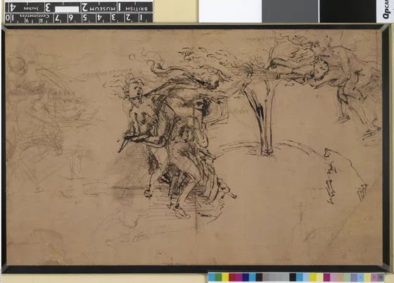394x283 pixels.
Task: Click the Inches label on the ruler
Action: [x=30, y=8]
